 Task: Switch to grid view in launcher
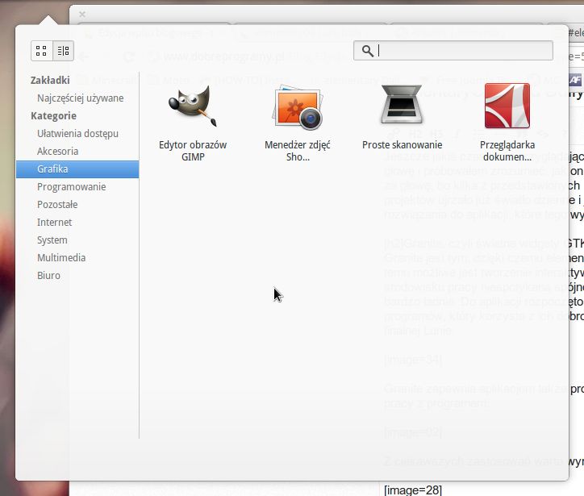[41, 51]
